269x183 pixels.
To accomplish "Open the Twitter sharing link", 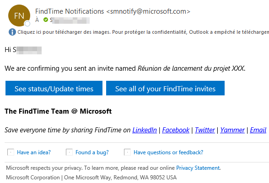I will [205, 130].
